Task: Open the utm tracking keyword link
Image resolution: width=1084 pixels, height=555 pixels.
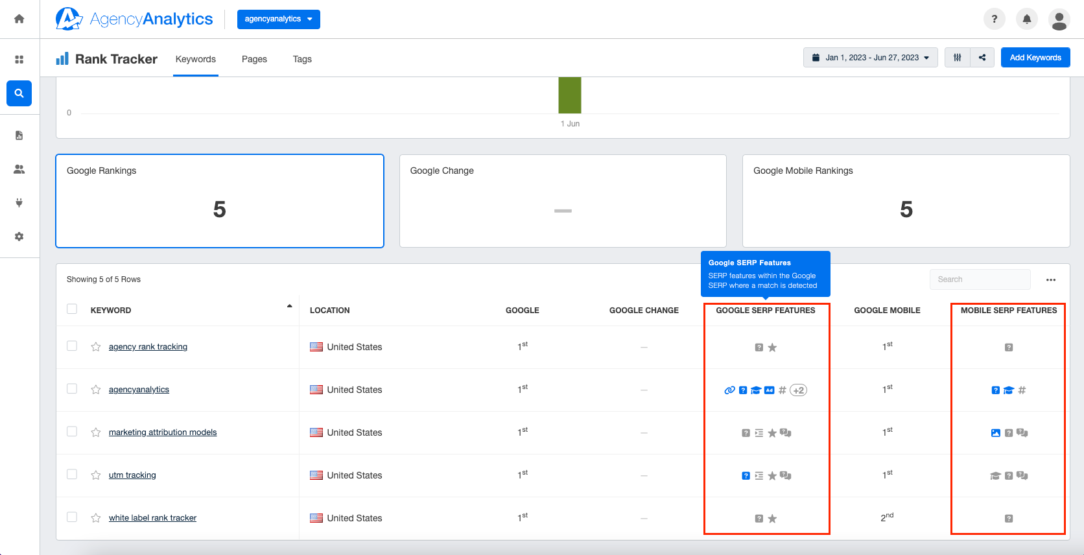Action: [132, 475]
